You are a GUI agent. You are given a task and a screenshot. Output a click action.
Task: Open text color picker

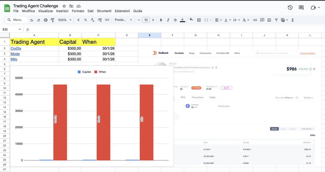click(183, 20)
